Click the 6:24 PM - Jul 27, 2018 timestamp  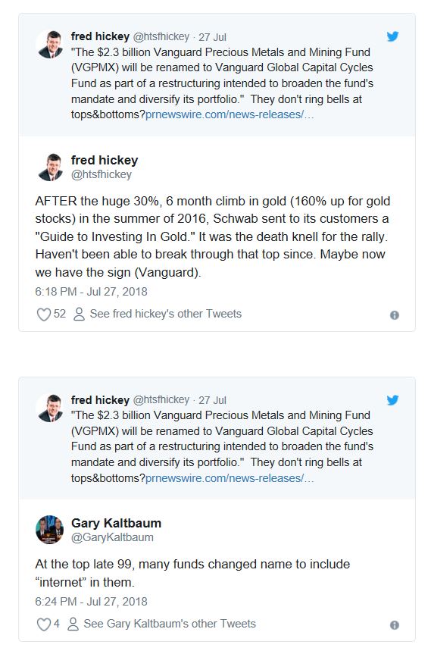(91, 602)
